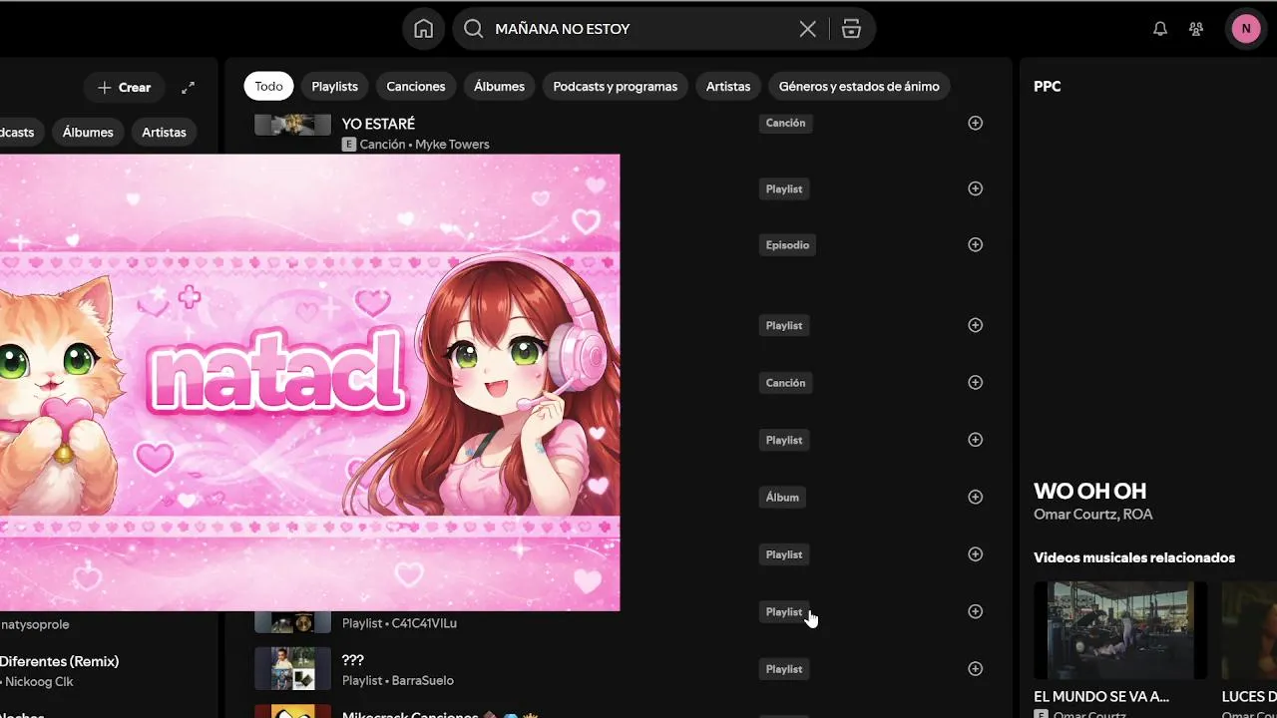Open the Friend Activity icon
Viewport: 1277px width, 718px height.
tap(1196, 29)
